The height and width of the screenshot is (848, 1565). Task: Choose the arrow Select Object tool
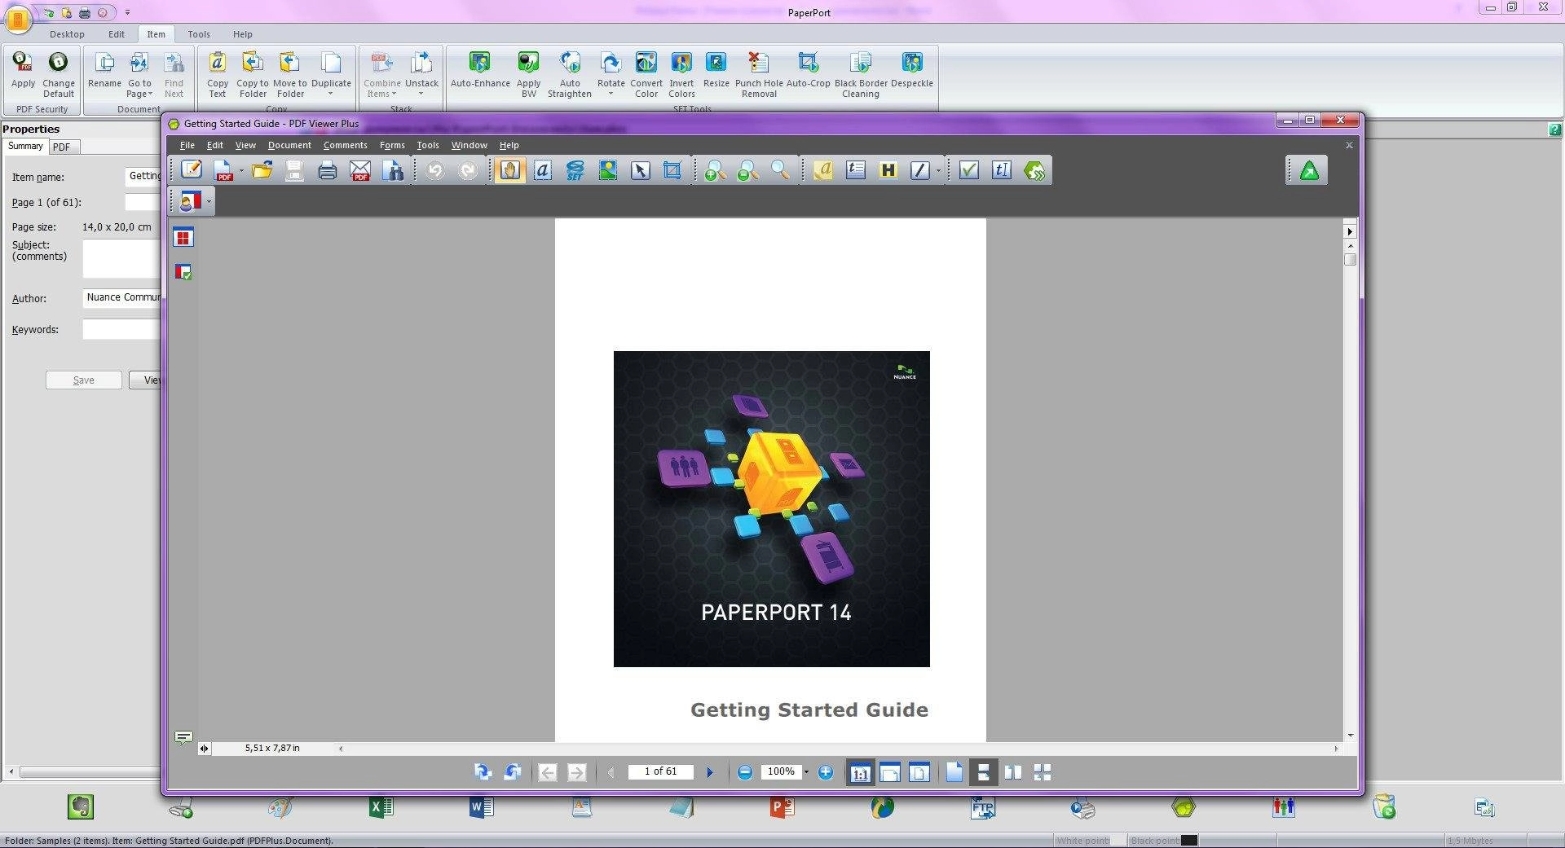point(640,170)
